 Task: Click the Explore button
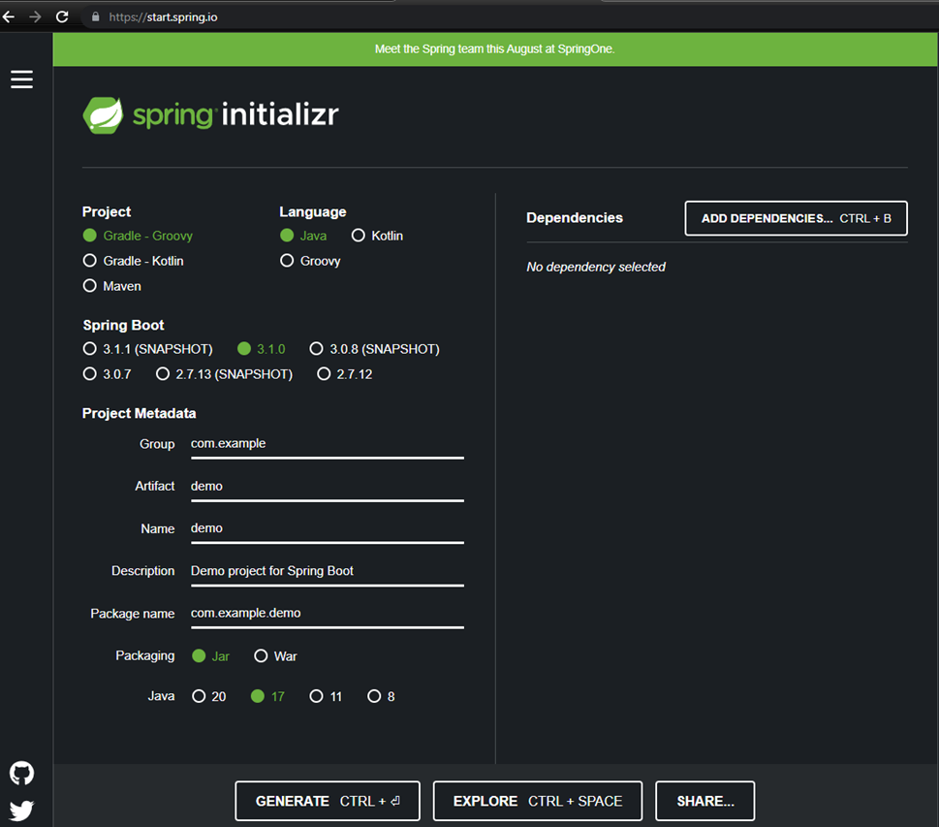(x=537, y=801)
